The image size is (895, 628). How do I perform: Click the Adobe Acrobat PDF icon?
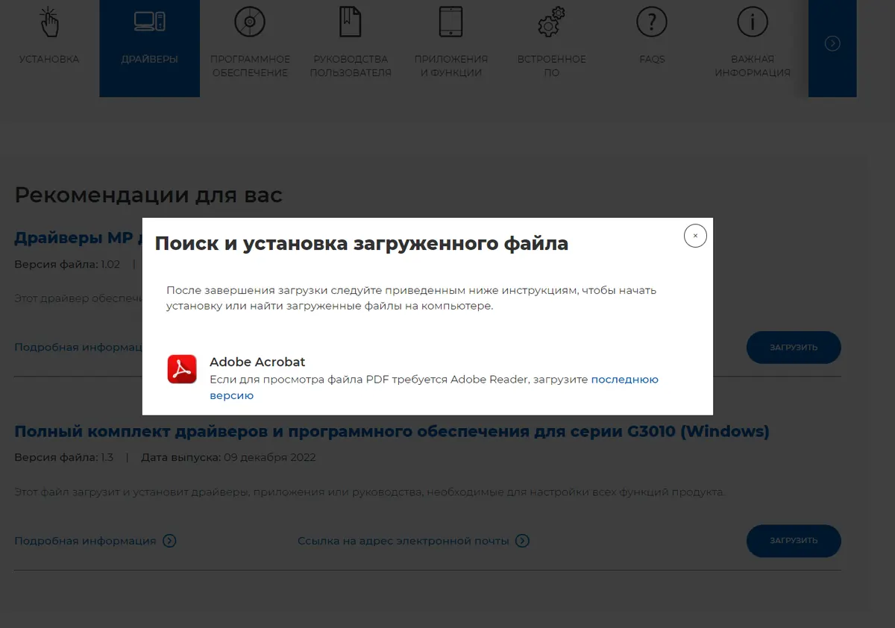point(182,369)
